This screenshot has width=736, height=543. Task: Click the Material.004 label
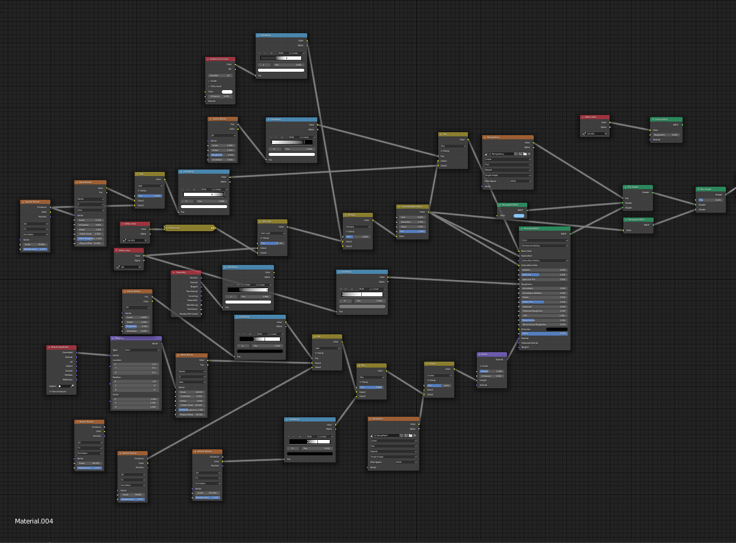pos(34,521)
